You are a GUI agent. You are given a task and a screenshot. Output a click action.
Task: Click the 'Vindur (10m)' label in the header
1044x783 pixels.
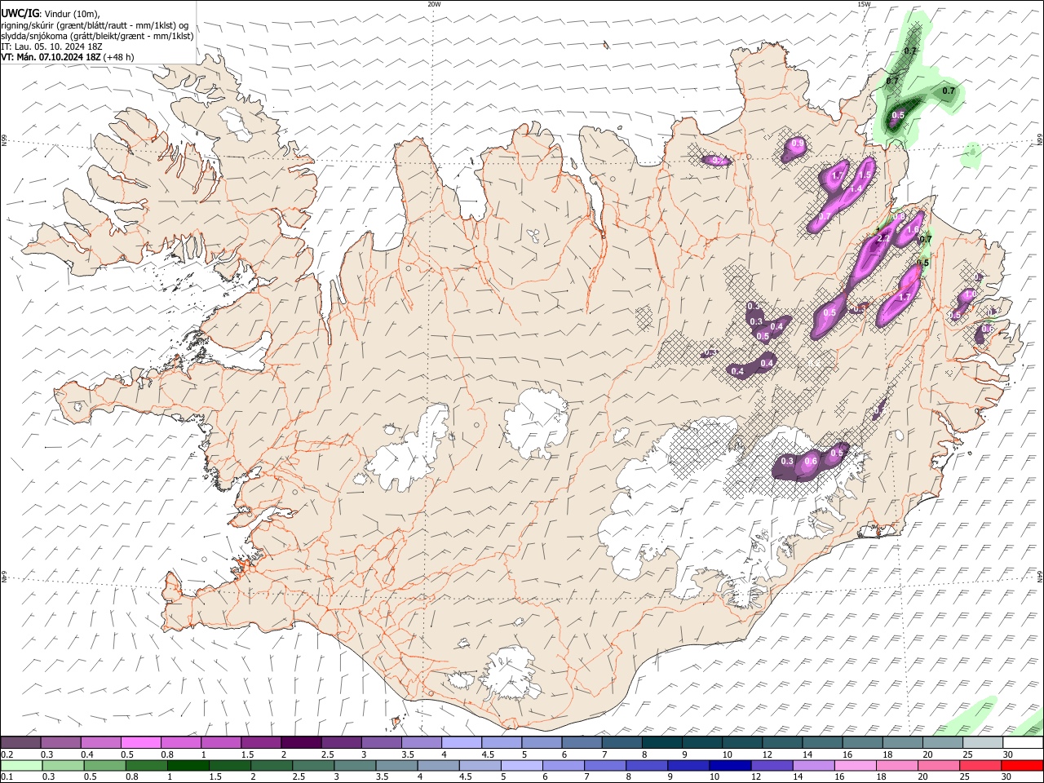72,14
